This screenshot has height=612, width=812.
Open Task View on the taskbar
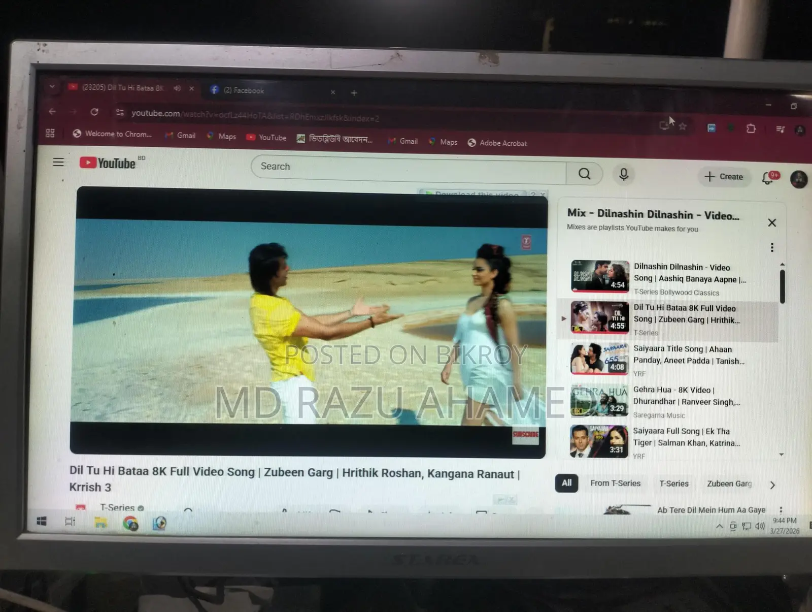click(70, 522)
